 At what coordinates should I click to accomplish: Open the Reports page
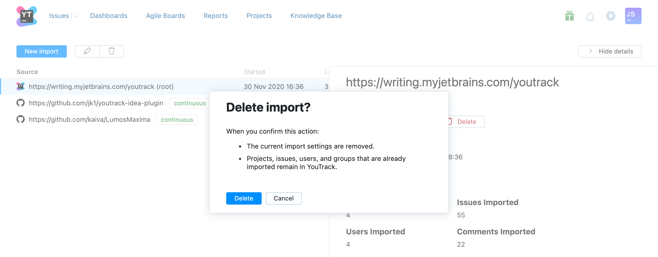[x=215, y=16]
